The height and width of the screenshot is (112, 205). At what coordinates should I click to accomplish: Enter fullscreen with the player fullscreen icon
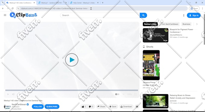coord(135,94)
